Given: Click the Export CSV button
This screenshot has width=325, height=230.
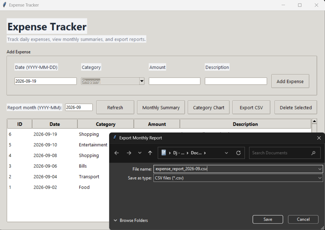Looking at the screenshot, I should 251,107.
